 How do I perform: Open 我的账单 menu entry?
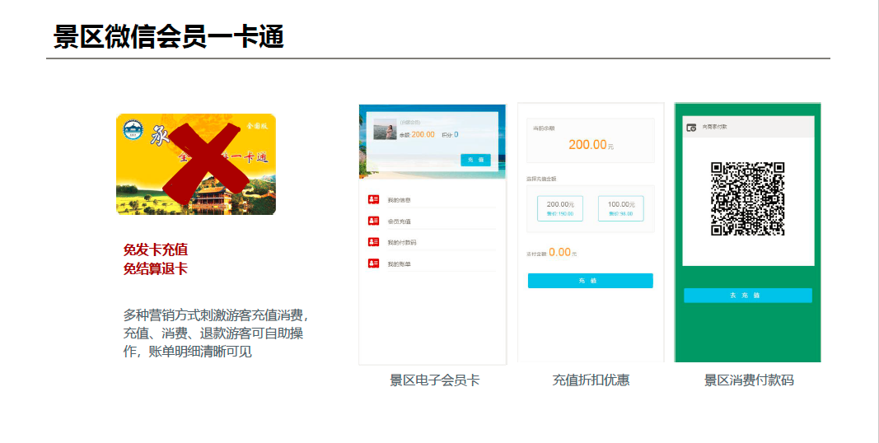click(399, 264)
